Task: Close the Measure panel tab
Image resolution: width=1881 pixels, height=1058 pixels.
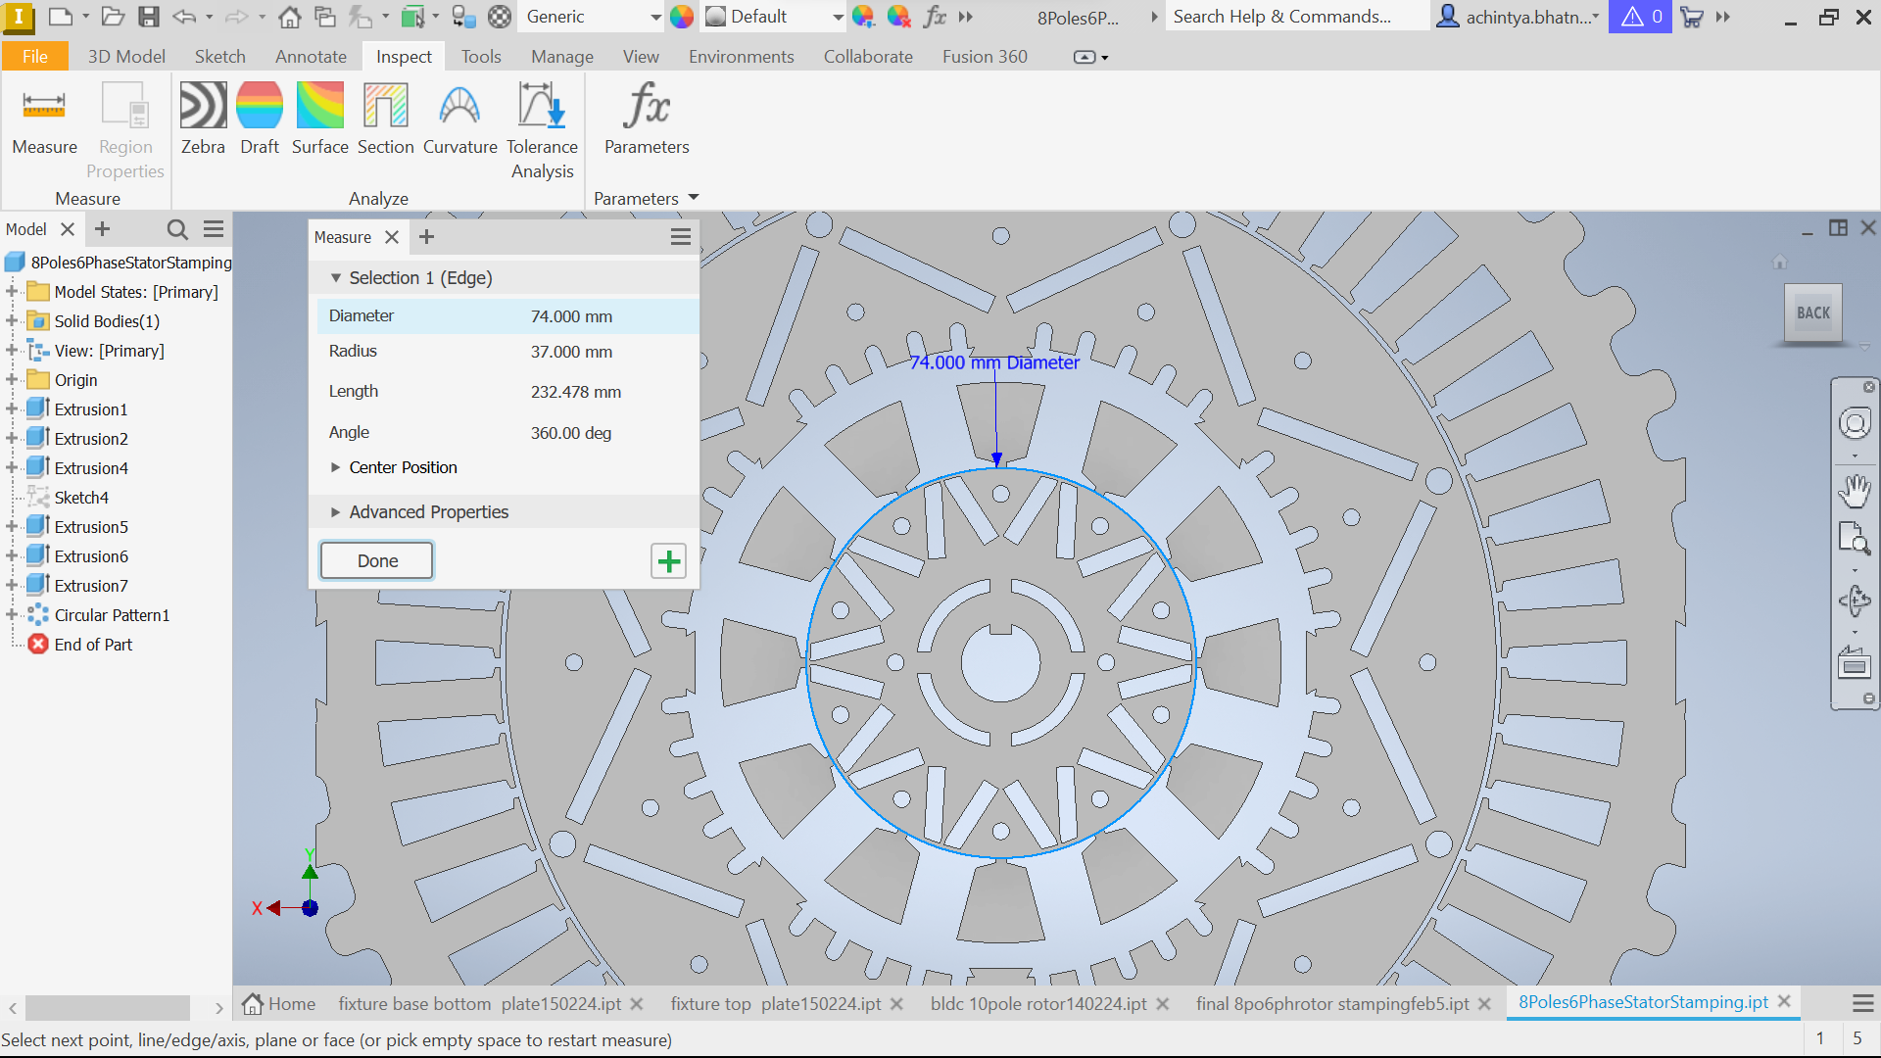Action: tap(391, 237)
